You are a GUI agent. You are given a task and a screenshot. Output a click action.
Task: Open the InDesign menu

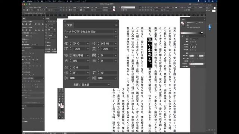30,1
